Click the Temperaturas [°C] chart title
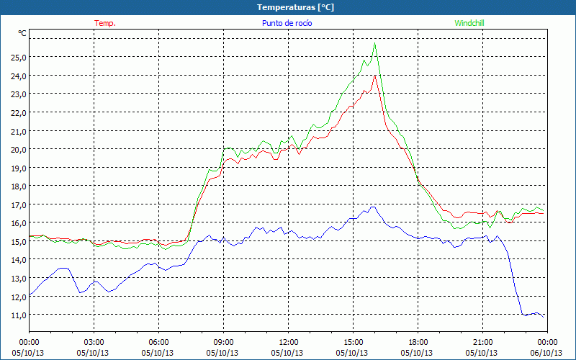The width and height of the screenshot is (576, 360). [295, 7]
